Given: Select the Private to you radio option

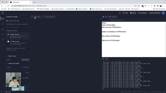Looking at the screenshot, I should pyautogui.click(x=8, y=42).
